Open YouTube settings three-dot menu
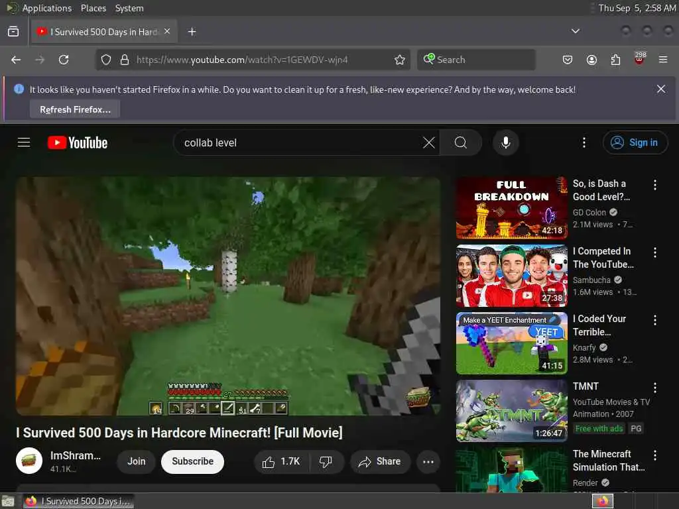Image resolution: width=679 pixels, height=509 pixels. coord(584,142)
